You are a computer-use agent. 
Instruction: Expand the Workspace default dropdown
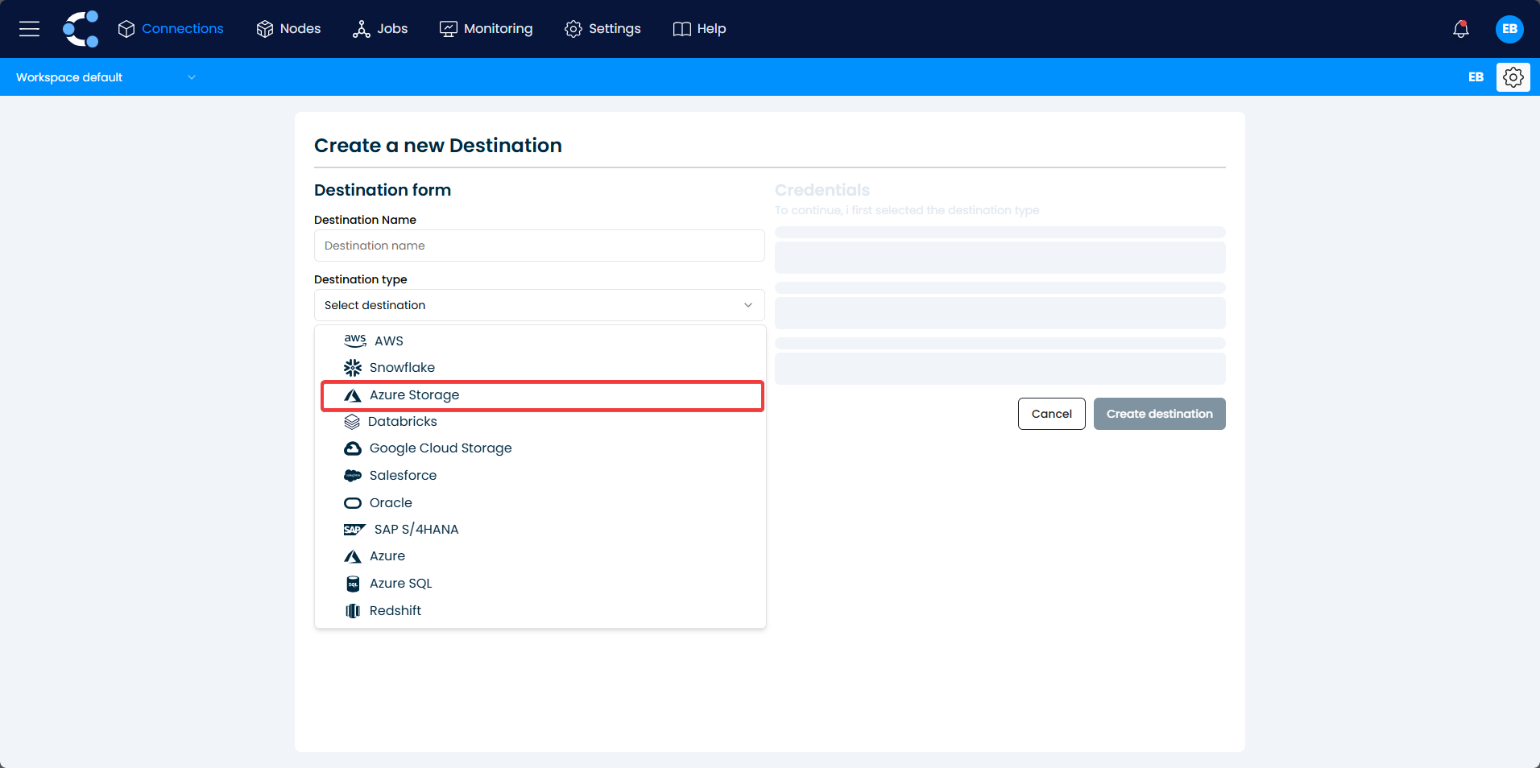pos(106,76)
